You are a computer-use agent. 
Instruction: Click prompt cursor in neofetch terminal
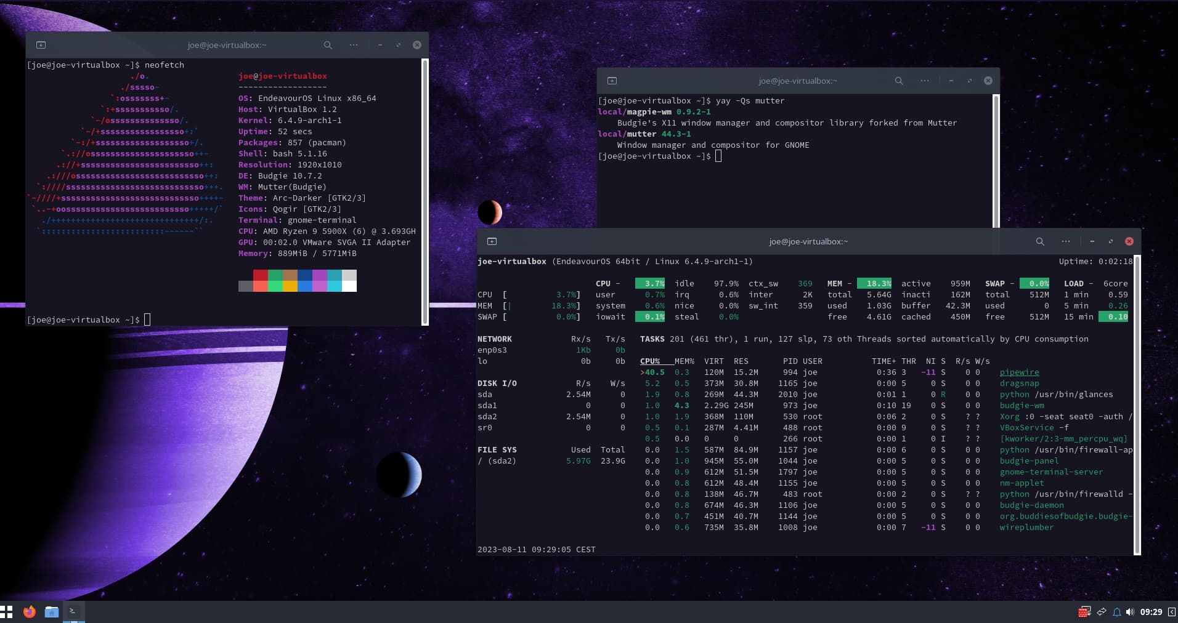147,320
